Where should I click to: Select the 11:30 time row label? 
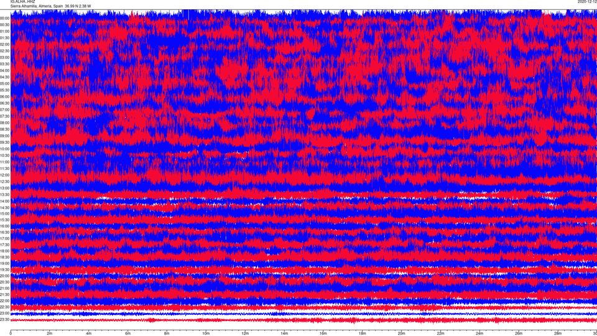4,169
